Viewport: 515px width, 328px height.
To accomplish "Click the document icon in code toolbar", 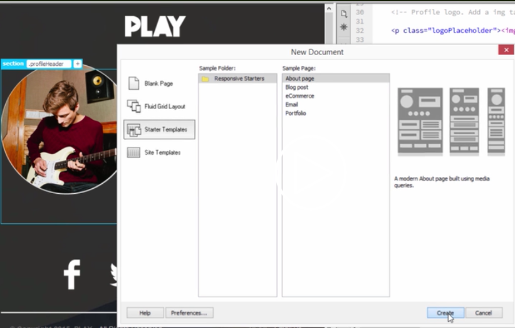I will pos(343,14).
